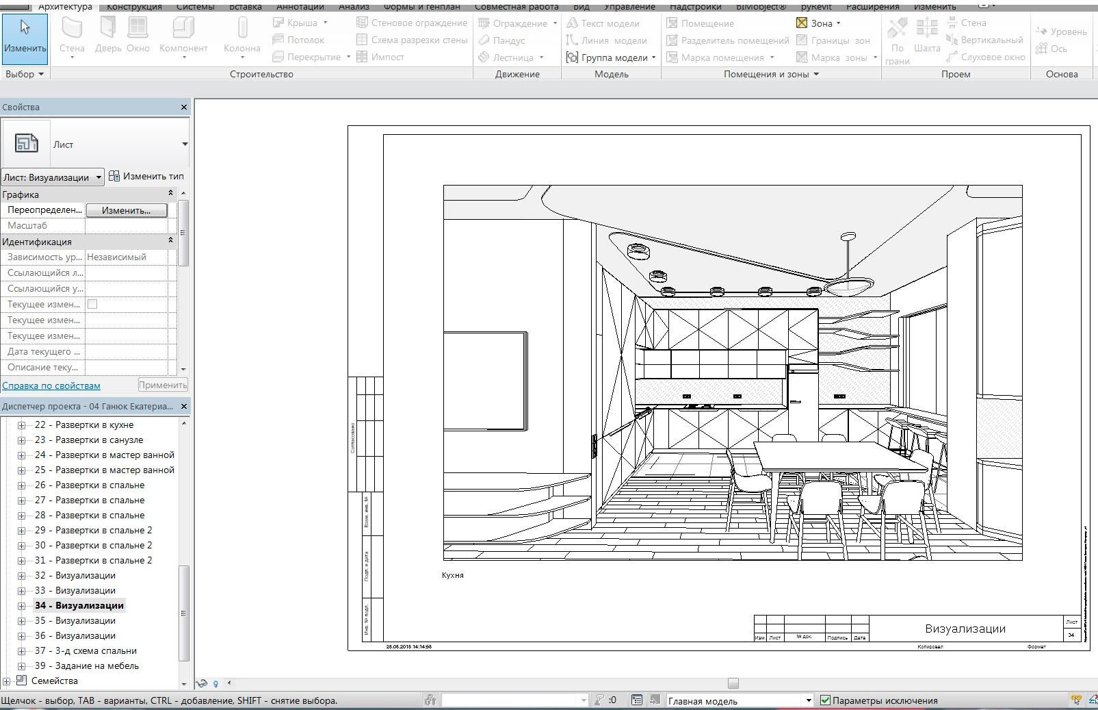Switch to the Вставка ribbon tab
The height and width of the screenshot is (710, 1098).
[245, 6]
